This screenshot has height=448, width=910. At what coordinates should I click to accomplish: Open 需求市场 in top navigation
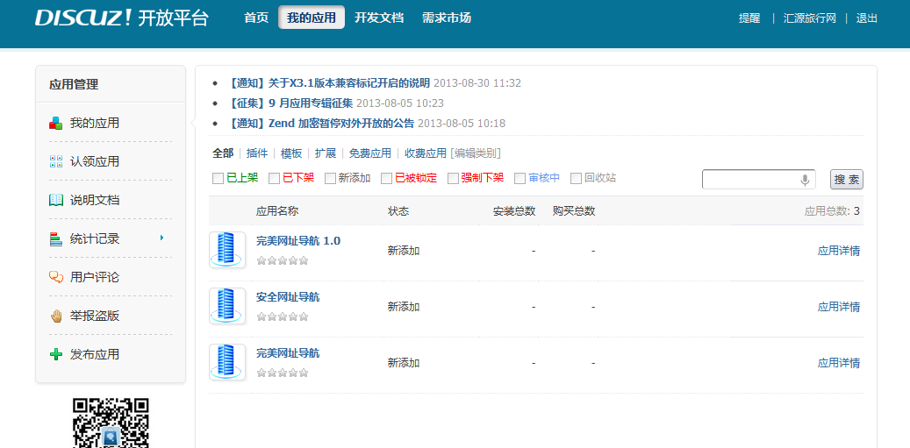[x=447, y=18]
